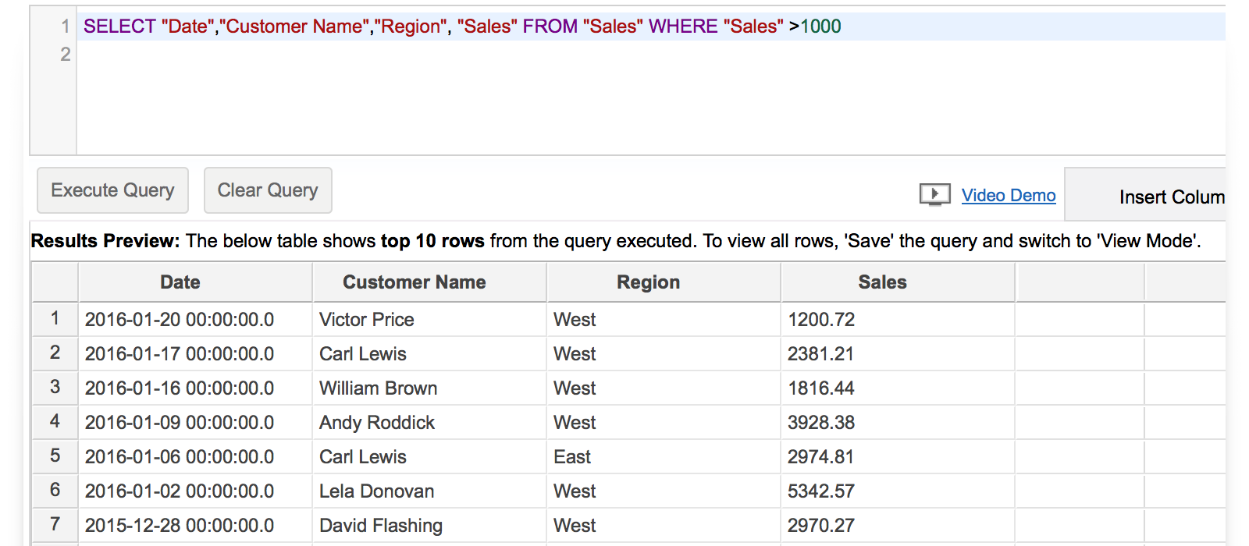Click the Region column header

coord(648,282)
